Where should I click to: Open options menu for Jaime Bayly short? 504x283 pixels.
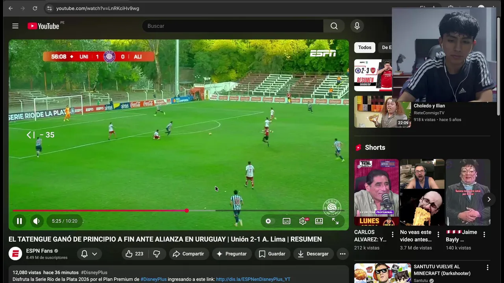(484, 235)
